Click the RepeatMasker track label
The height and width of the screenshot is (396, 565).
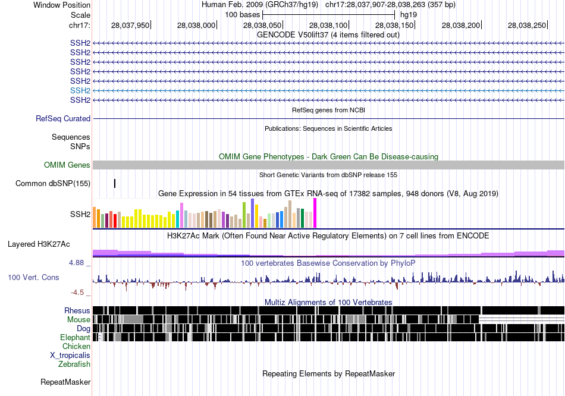(65, 382)
